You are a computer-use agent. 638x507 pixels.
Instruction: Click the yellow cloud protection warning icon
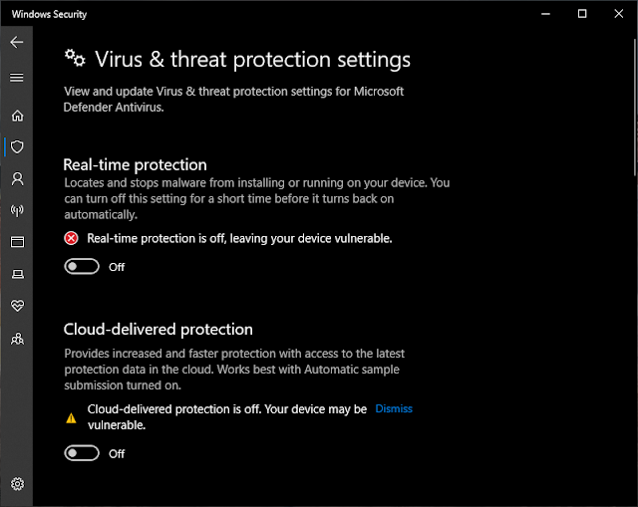point(71,418)
